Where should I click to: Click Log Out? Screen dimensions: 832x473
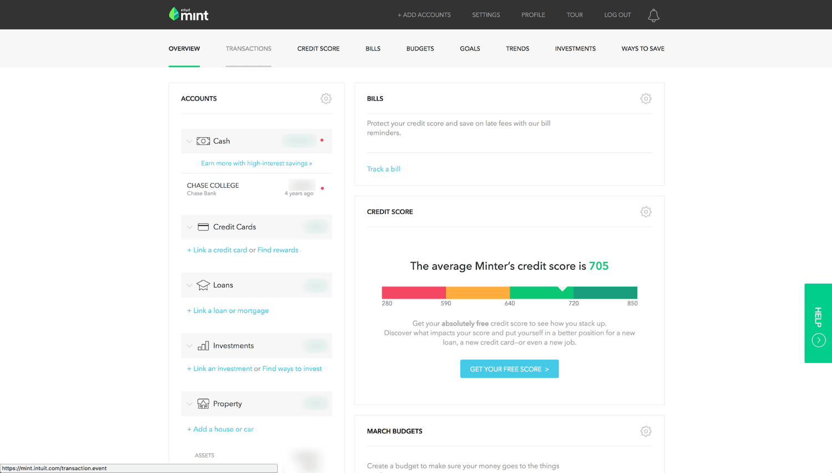tap(617, 15)
